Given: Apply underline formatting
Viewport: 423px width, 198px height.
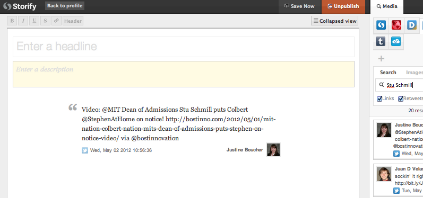Looking at the screenshot, I should point(34,21).
